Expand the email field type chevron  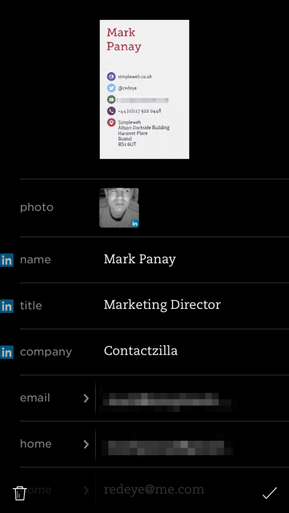pyautogui.click(x=86, y=398)
